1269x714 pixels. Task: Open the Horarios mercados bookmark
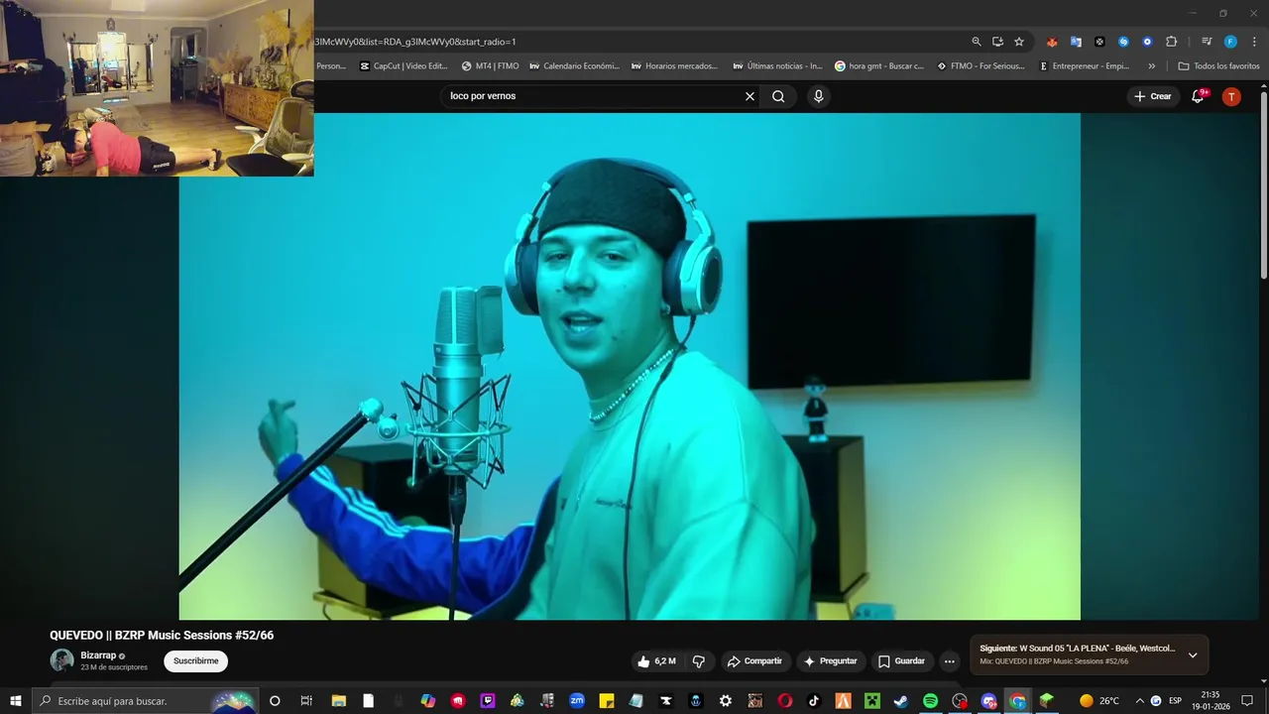[674, 66]
